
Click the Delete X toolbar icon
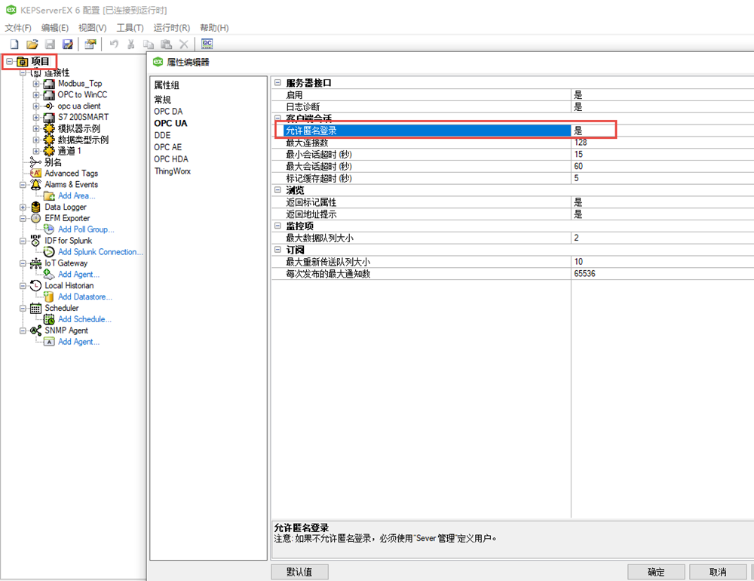184,45
